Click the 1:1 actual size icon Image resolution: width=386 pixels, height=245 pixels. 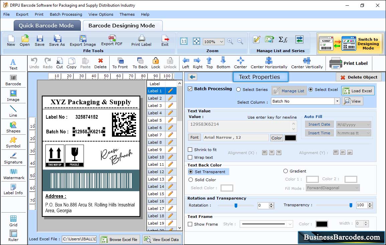(x=184, y=41)
